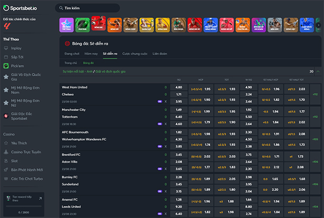Open the LaLiga official partner logo

[7, 26]
